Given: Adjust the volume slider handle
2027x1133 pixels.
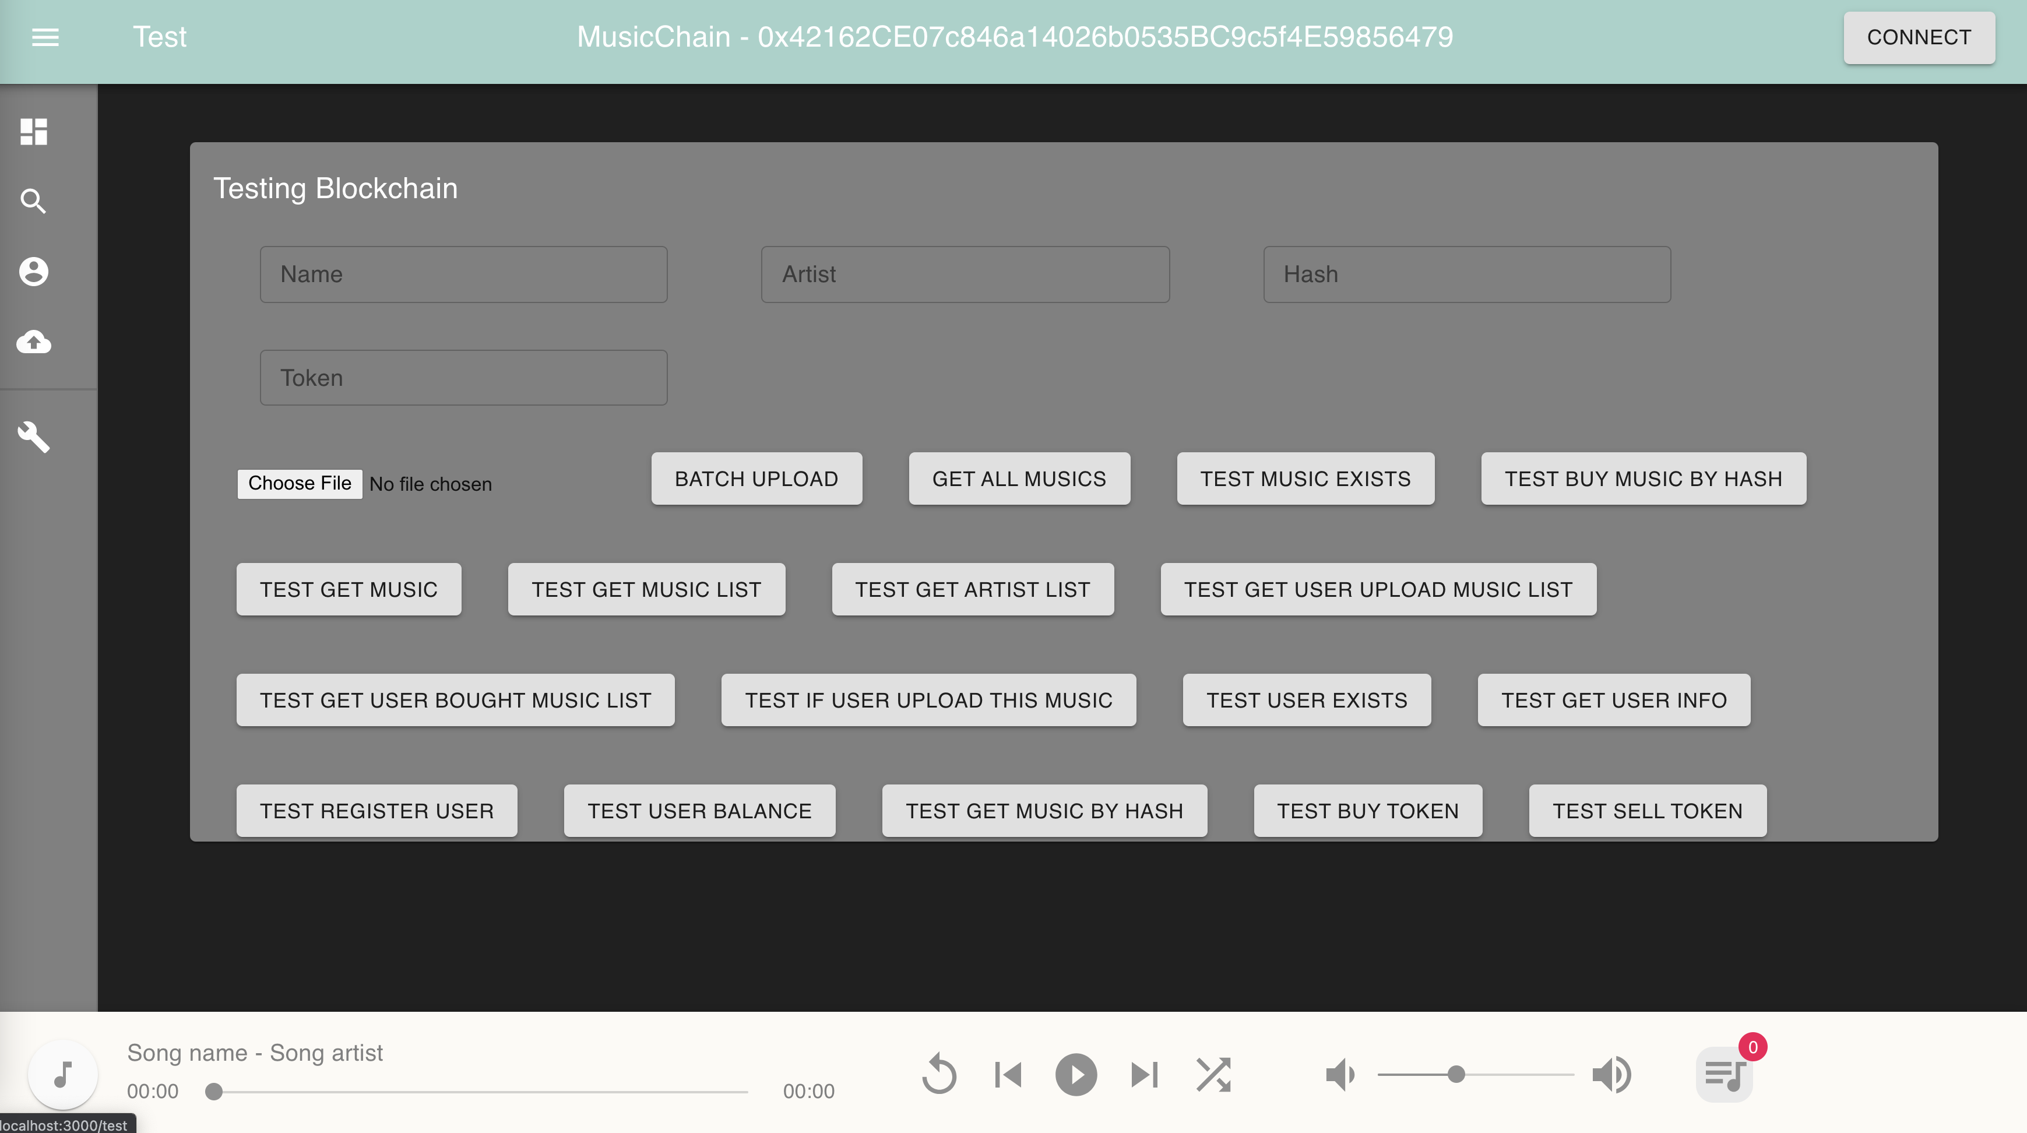Looking at the screenshot, I should tap(1456, 1075).
